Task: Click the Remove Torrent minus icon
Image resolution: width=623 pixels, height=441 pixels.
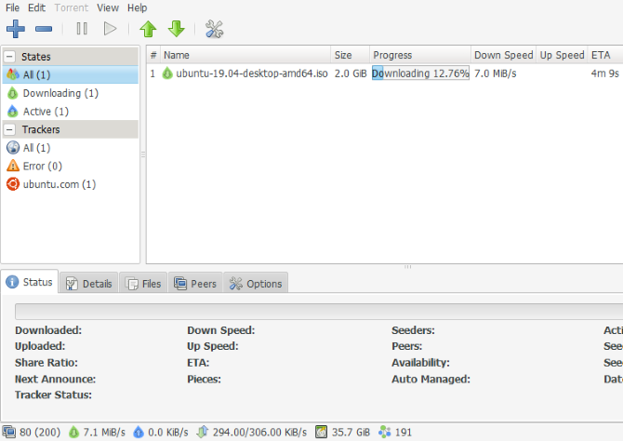Action: 44,29
